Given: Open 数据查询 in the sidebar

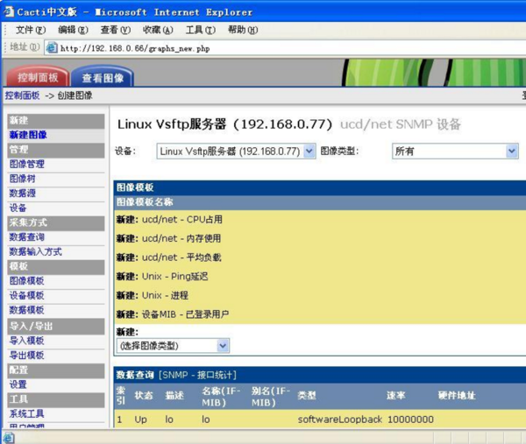Looking at the screenshot, I should click(x=27, y=237).
